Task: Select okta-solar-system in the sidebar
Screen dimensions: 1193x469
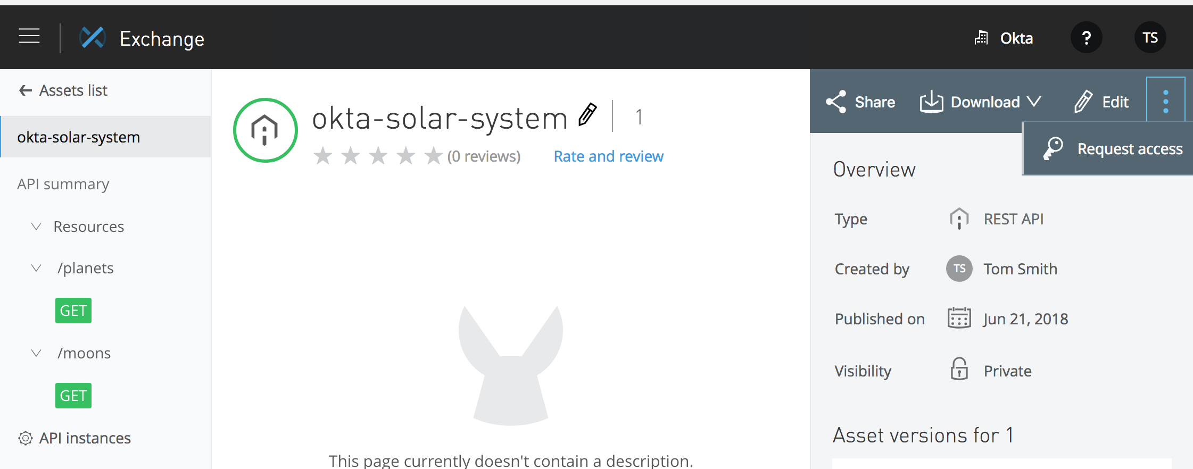Action: 79,137
